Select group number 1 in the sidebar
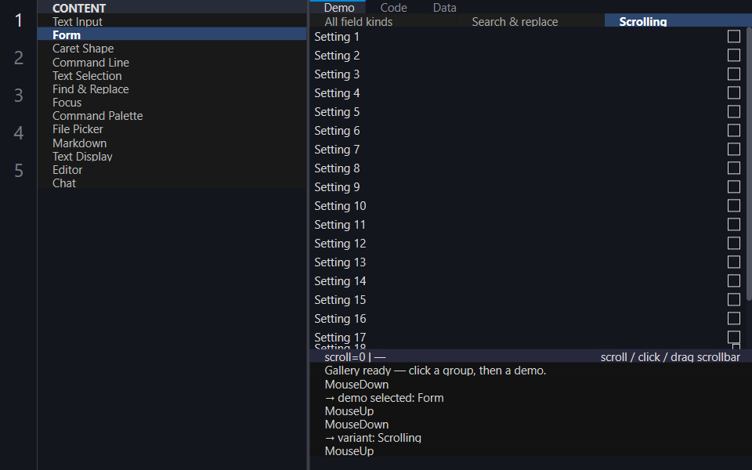752x470 pixels. 18,20
